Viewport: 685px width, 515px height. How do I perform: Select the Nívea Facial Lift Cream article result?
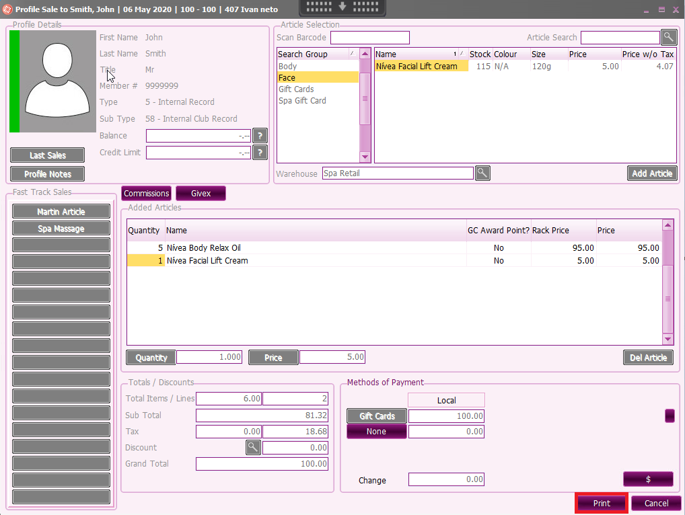pos(525,67)
